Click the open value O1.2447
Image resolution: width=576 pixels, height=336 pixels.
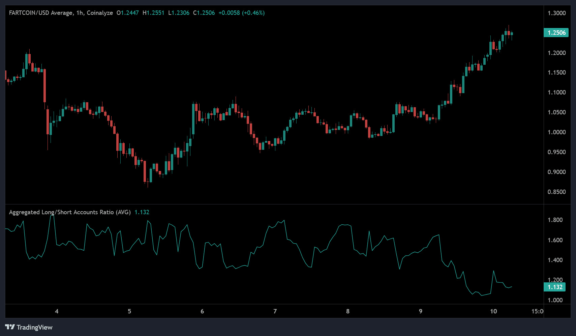pyautogui.click(x=127, y=13)
